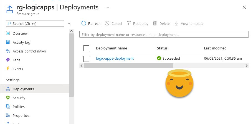Open the more options ellipsis in header

pyautogui.click(x=107, y=7)
